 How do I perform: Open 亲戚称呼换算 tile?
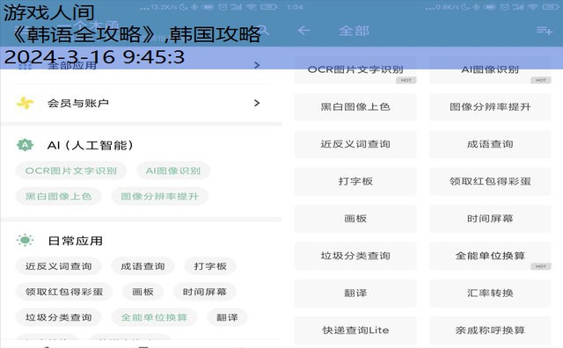point(490,330)
